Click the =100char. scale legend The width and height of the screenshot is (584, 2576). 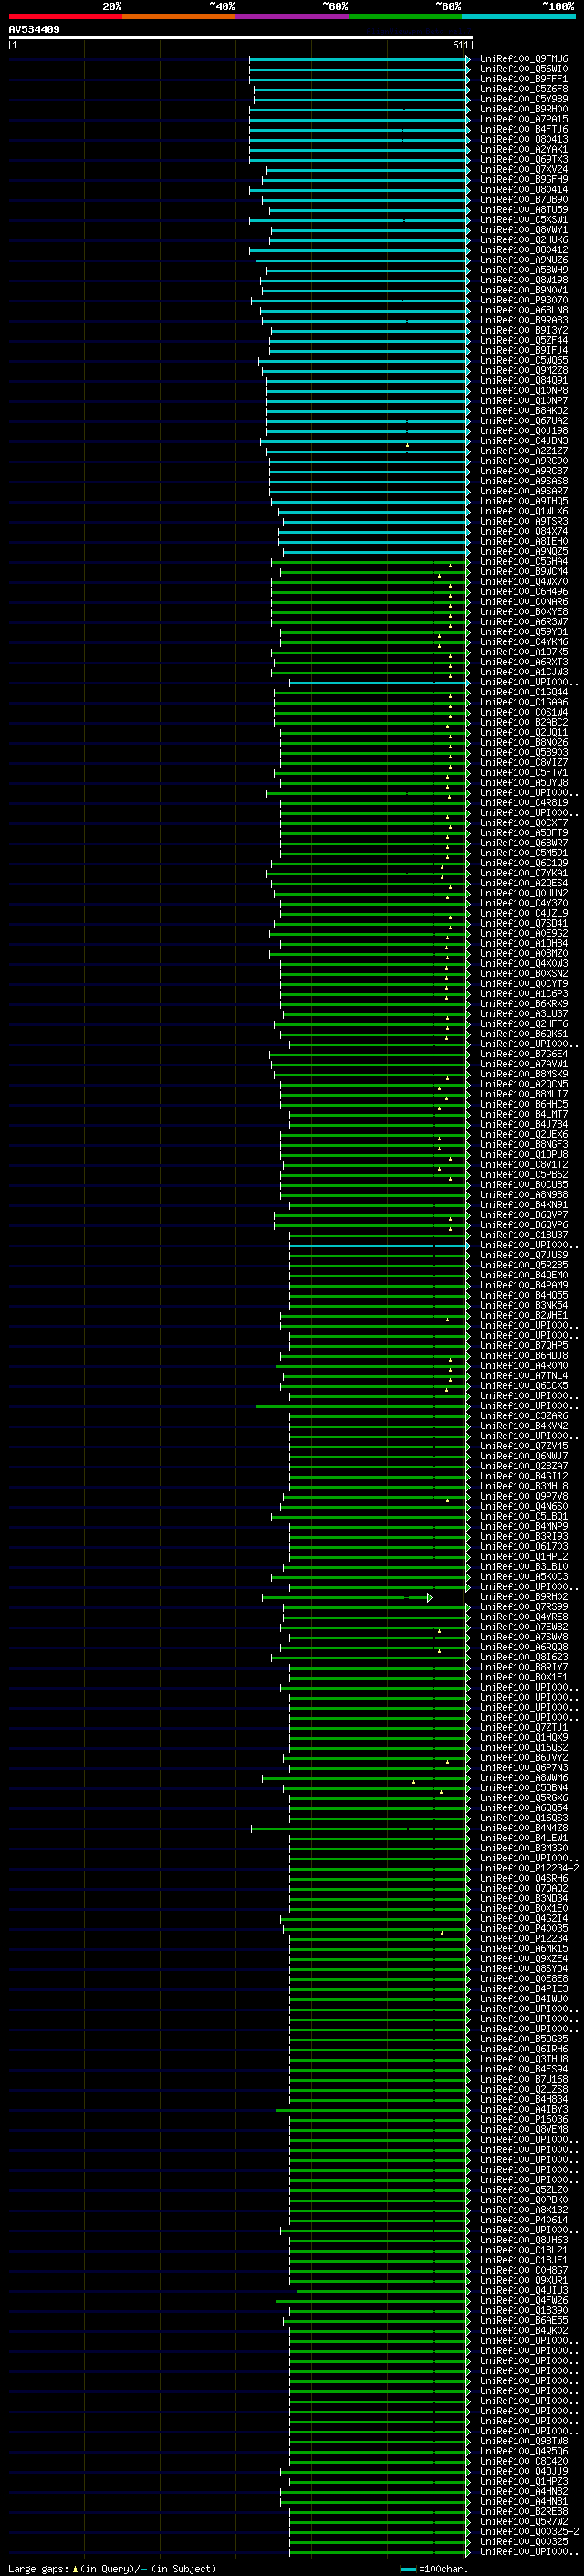(434, 2569)
